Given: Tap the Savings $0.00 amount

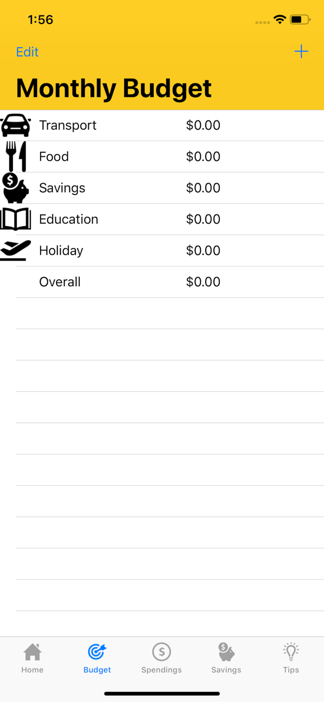Looking at the screenshot, I should click(x=203, y=188).
